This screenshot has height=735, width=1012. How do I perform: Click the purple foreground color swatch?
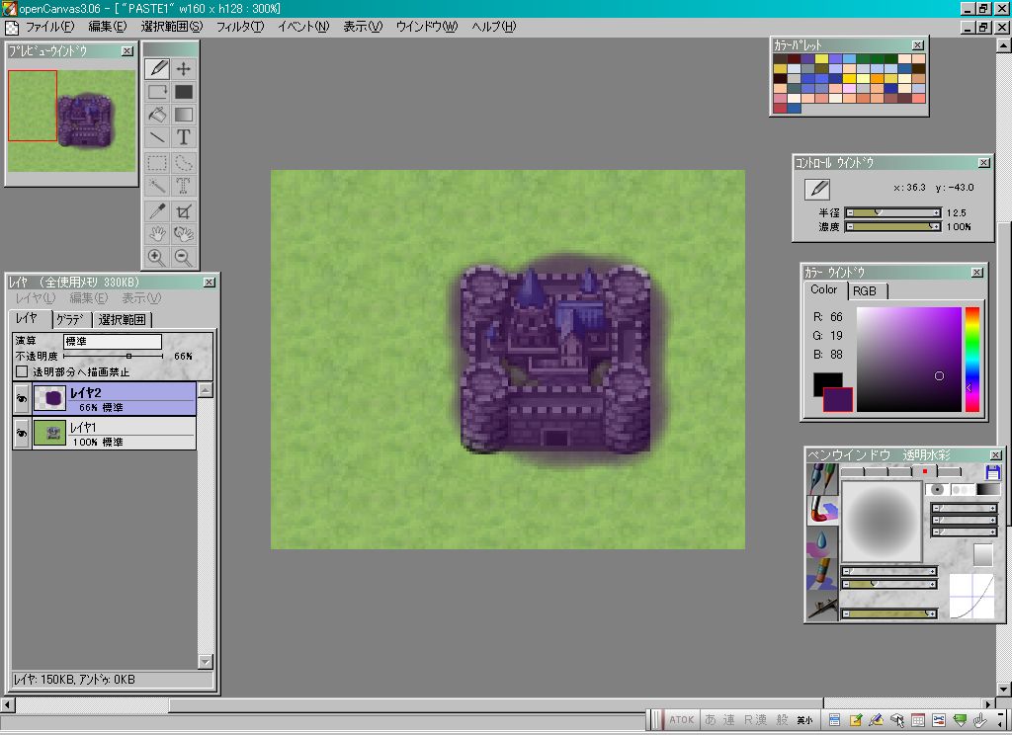pos(838,399)
